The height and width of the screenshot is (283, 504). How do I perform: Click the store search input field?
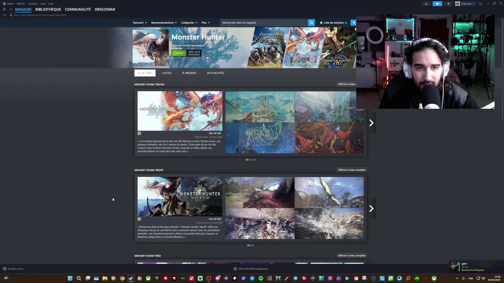click(264, 22)
